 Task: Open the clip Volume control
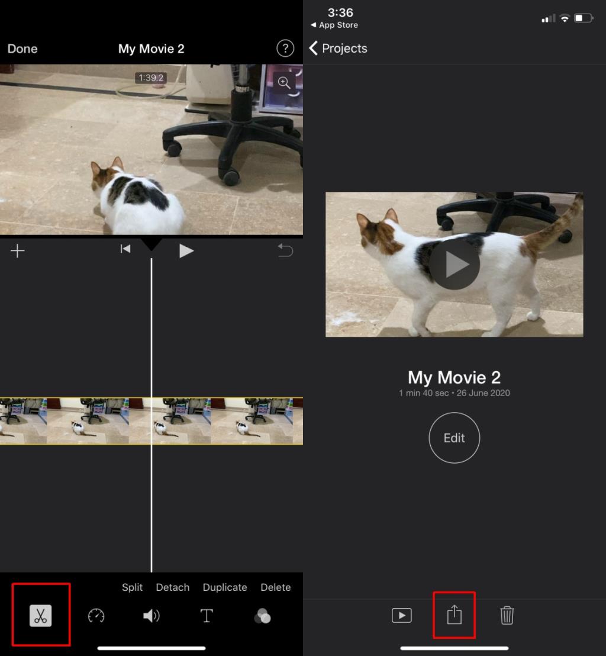click(x=151, y=616)
